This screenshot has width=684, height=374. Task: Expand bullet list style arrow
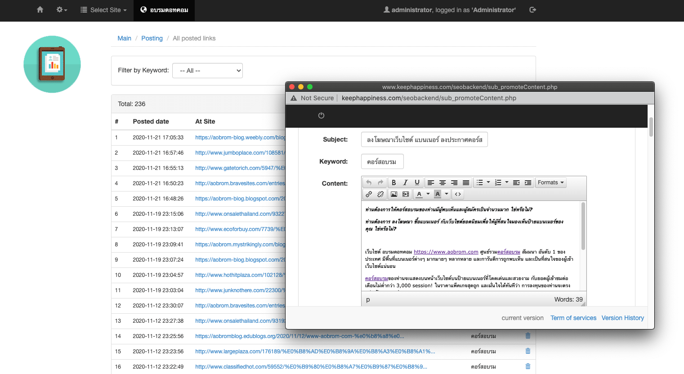pos(488,183)
